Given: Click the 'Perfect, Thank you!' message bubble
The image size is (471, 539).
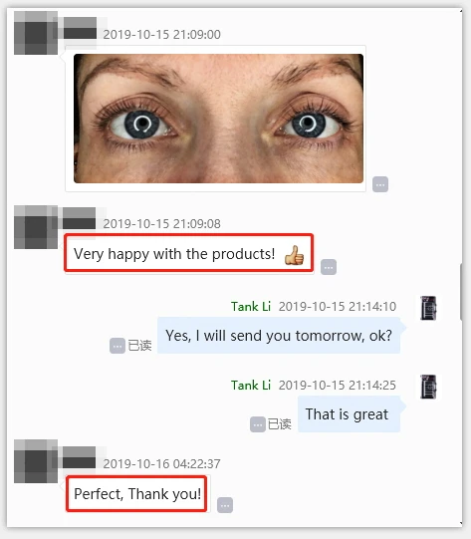Looking at the screenshot, I should [x=136, y=493].
